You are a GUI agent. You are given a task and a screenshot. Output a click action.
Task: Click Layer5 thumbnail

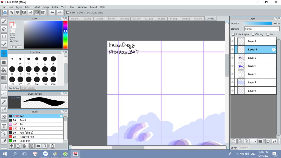coord(241,82)
